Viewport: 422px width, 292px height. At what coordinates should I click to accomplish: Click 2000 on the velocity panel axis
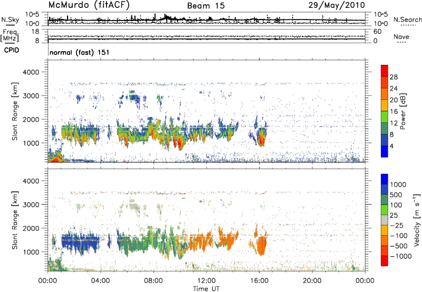coord(31,228)
